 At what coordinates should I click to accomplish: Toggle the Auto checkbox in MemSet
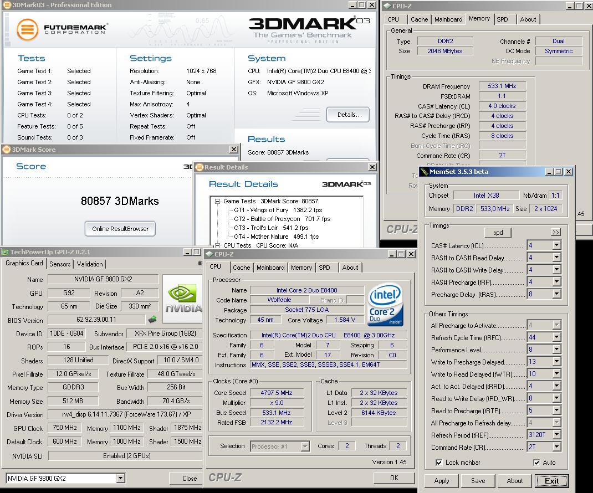coord(536,463)
